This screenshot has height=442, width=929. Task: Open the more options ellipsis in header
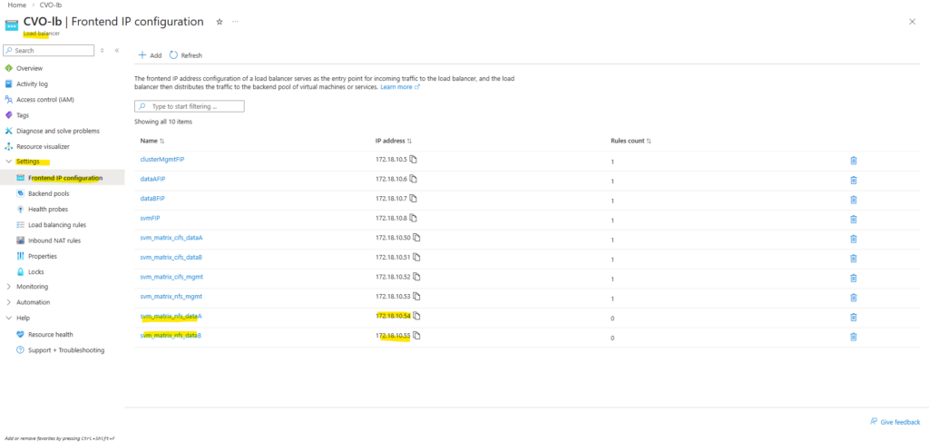pyautogui.click(x=235, y=22)
